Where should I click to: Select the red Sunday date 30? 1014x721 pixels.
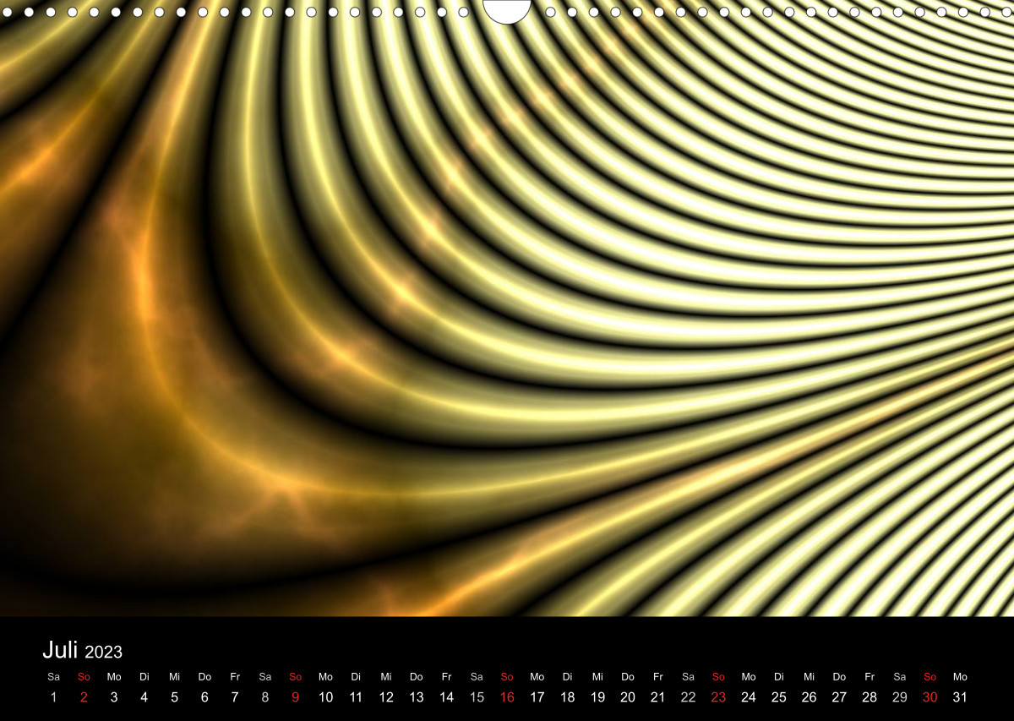930,697
